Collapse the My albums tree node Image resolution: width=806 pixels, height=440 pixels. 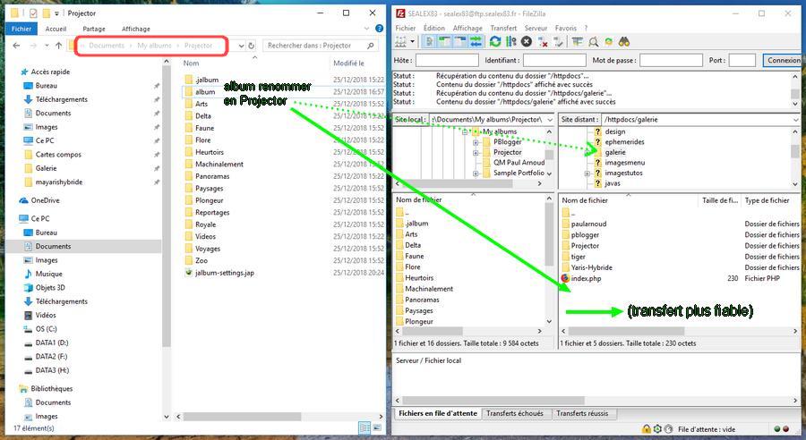click(465, 132)
